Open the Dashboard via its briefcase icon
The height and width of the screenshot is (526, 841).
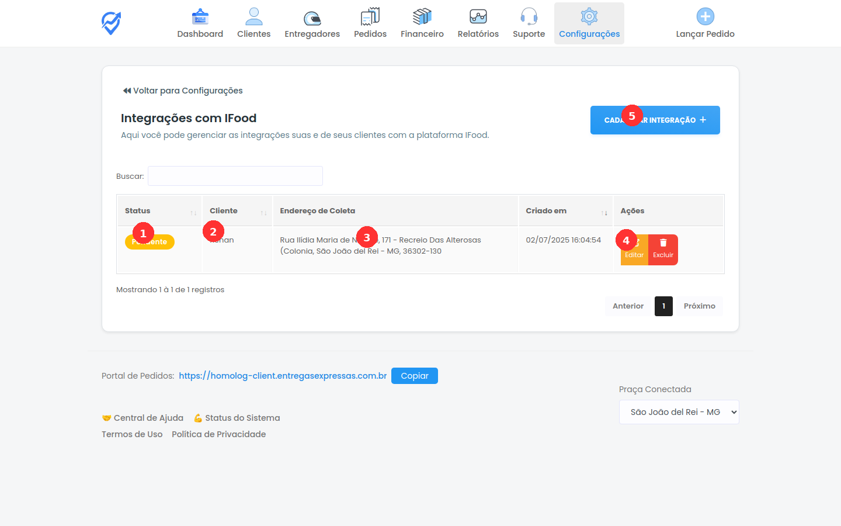(x=200, y=16)
